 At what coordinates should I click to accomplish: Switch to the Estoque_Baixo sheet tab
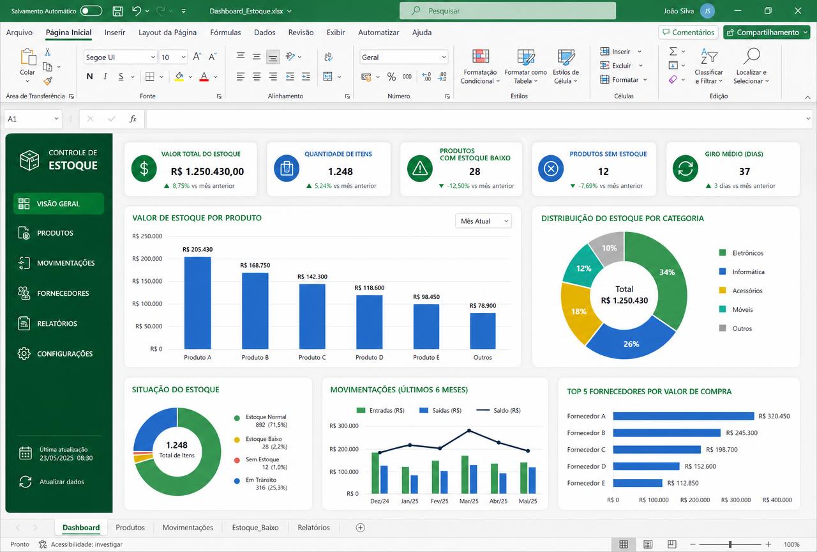pyautogui.click(x=255, y=528)
